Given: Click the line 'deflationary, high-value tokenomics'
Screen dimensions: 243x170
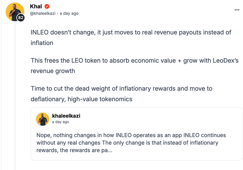Looking at the screenshot, I should tap(81, 99).
